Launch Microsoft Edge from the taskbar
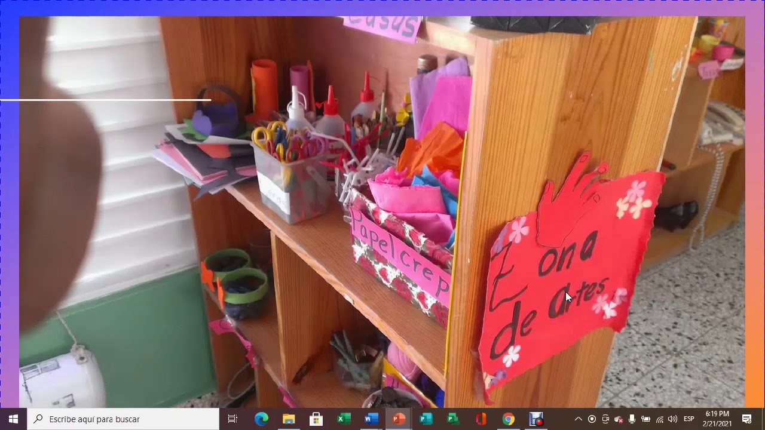Image resolution: width=765 pixels, height=430 pixels. [261, 419]
